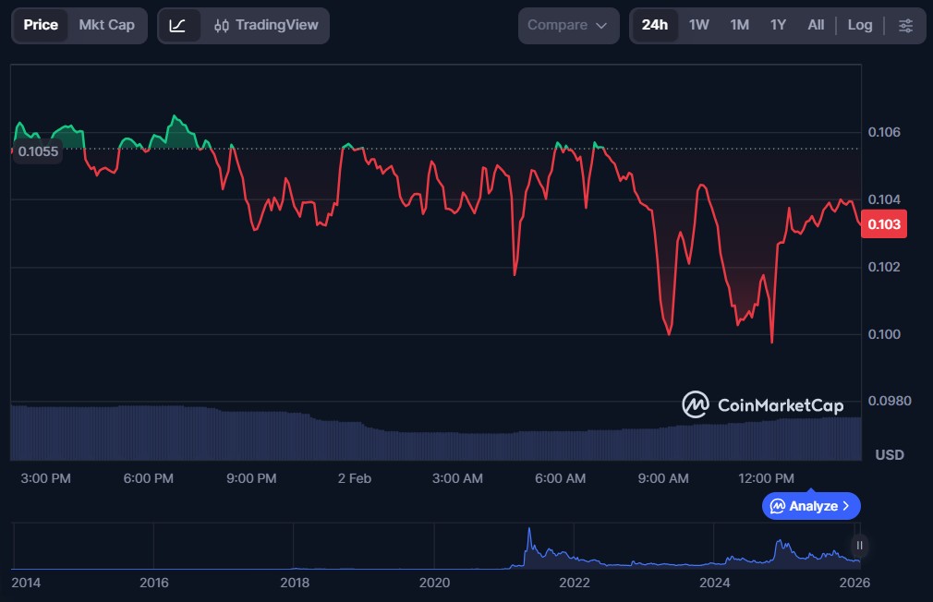Expand the Compare dropdown

tap(567, 26)
